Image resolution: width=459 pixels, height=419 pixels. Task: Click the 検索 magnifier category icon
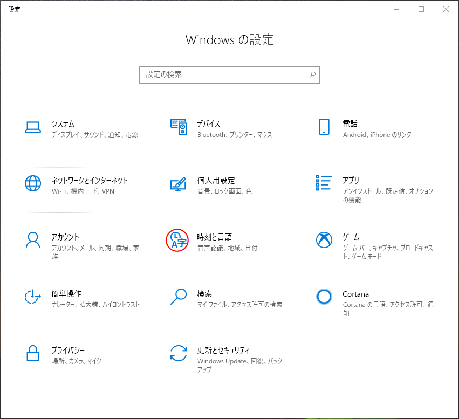[179, 297]
